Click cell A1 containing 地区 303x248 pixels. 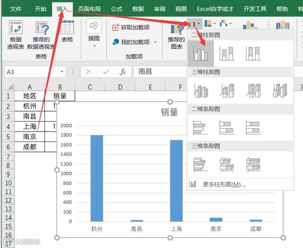[29, 96]
